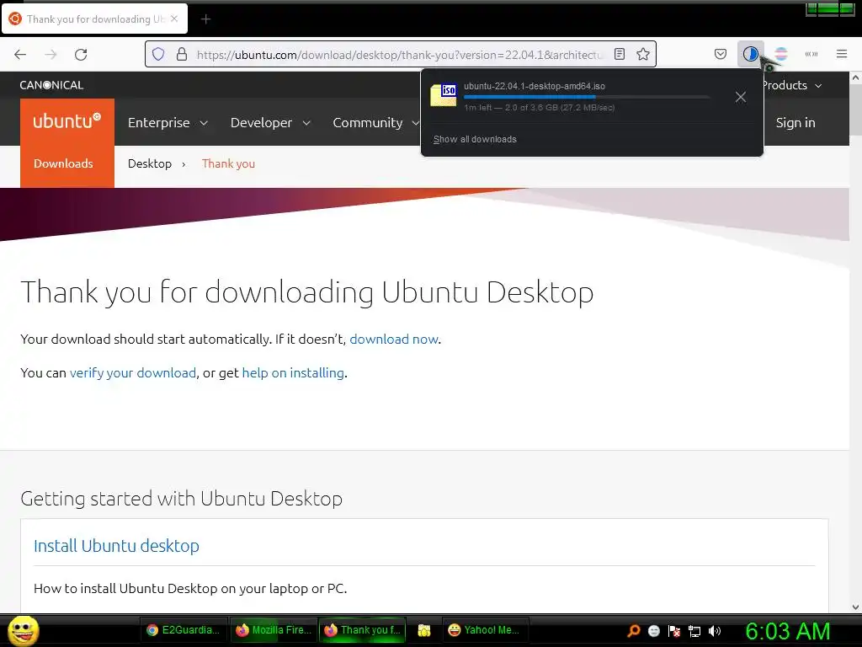Open the 'verify your download' link
The image size is (862, 647).
point(132,372)
